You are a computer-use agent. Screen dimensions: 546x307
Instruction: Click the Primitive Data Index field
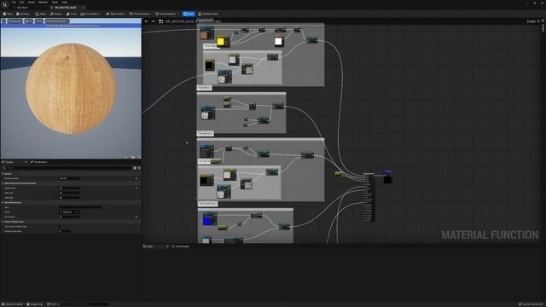pyautogui.click(x=65, y=231)
